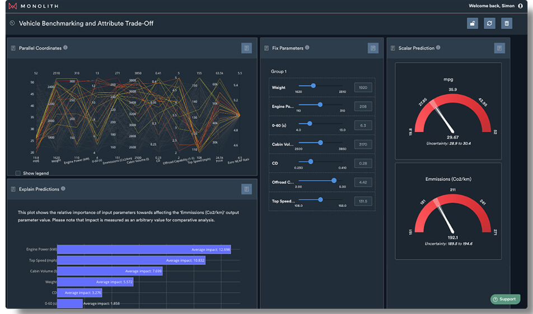This screenshot has height=314, width=533.
Task: Click the refresh dashboard icon button
Action: click(x=489, y=23)
